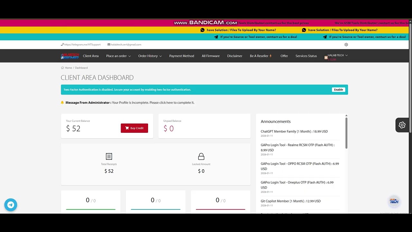The height and width of the screenshot is (232, 412).
Task: Open the Payment Method page
Action: coord(182,56)
